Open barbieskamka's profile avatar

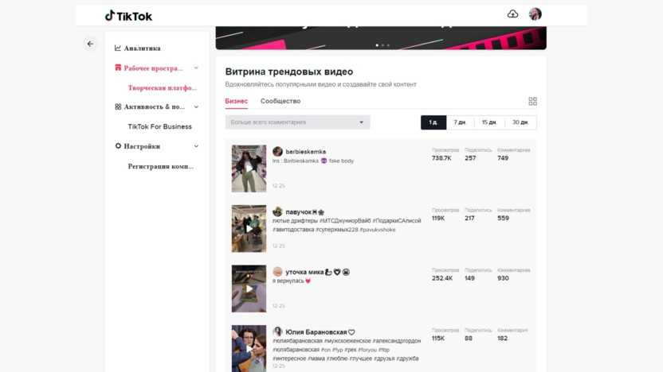pyautogui.click(x=277, y=151)
